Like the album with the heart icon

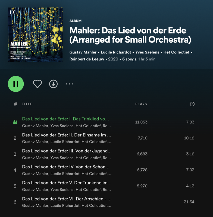click(x=37, y=84)
